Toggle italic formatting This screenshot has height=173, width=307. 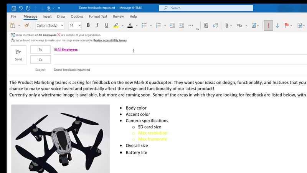(97, 25)
